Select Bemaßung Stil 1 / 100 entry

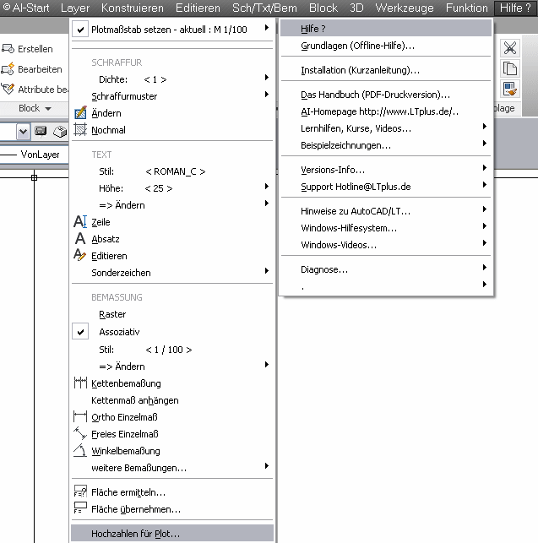coord(172,350)
